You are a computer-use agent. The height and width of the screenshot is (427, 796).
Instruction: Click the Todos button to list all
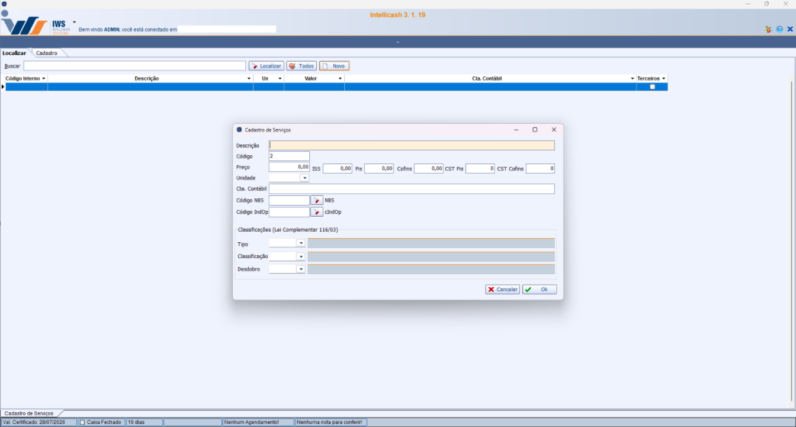tap(301, 66)
